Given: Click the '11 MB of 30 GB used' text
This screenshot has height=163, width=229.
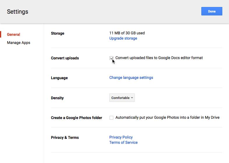Looking at the screenshot, I should tap(127, 33).
